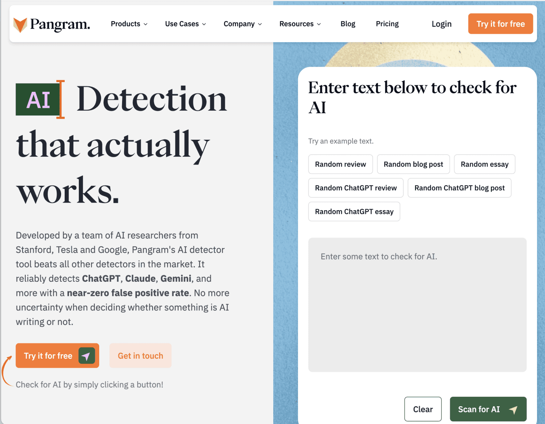Expand the Products dropdown menu

(129, 24)
